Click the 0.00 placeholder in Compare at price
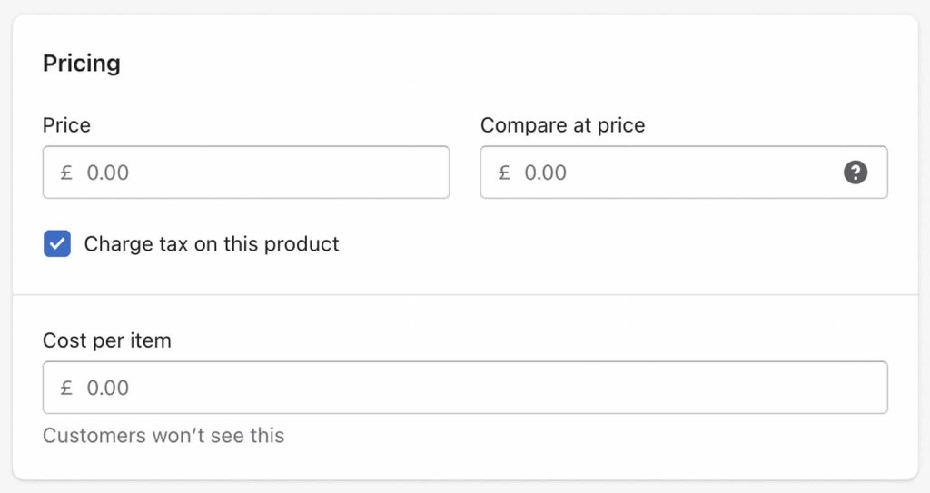Screen dimensions: 930x493 click(x=545, y=173)
